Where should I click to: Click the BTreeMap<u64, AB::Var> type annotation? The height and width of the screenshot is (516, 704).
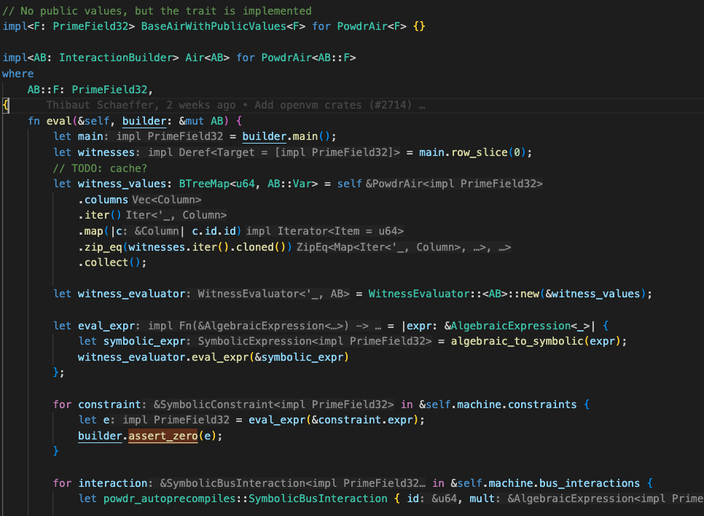pyautogui.click(x=248, y=184)
